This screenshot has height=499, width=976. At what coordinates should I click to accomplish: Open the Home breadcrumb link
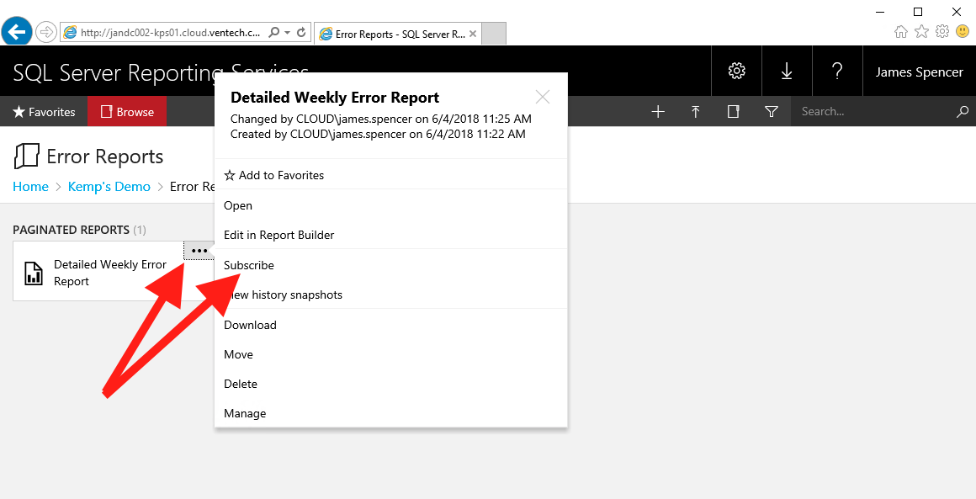(30, 187)
